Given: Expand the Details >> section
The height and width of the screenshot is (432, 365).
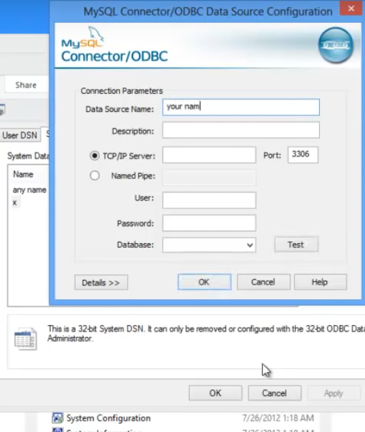Looking at the screenshot, I should 101,283.
